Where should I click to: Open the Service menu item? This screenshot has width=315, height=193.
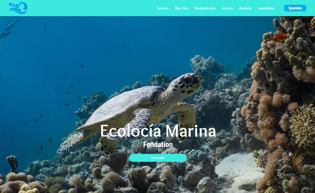point(163,8)
